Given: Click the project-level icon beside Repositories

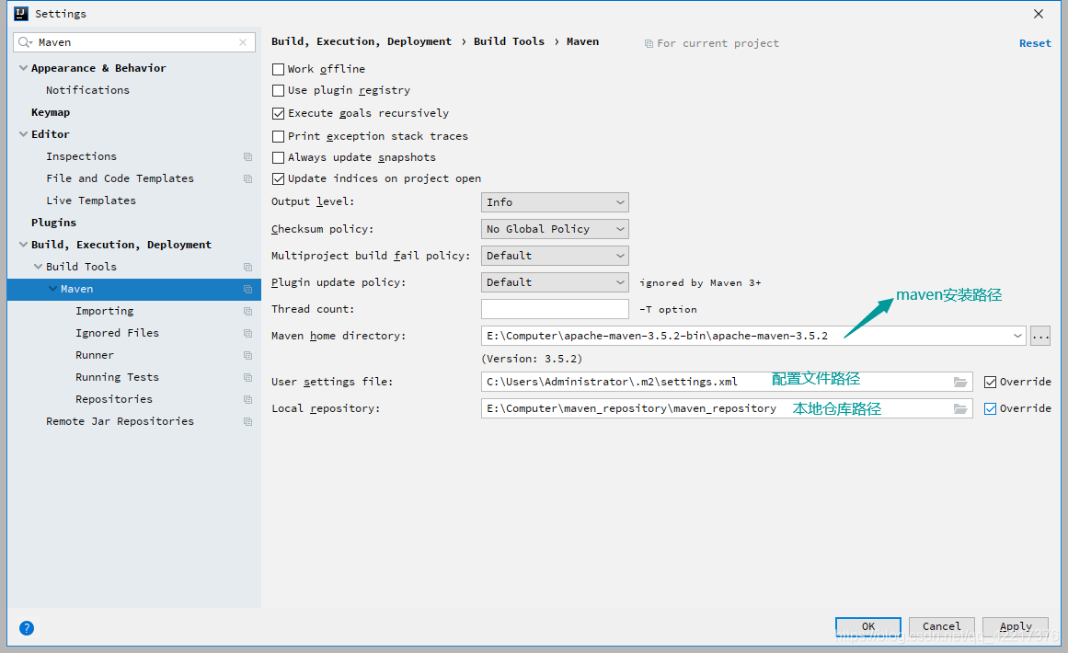Looking at the screenshot, I should tap(248, 399).
